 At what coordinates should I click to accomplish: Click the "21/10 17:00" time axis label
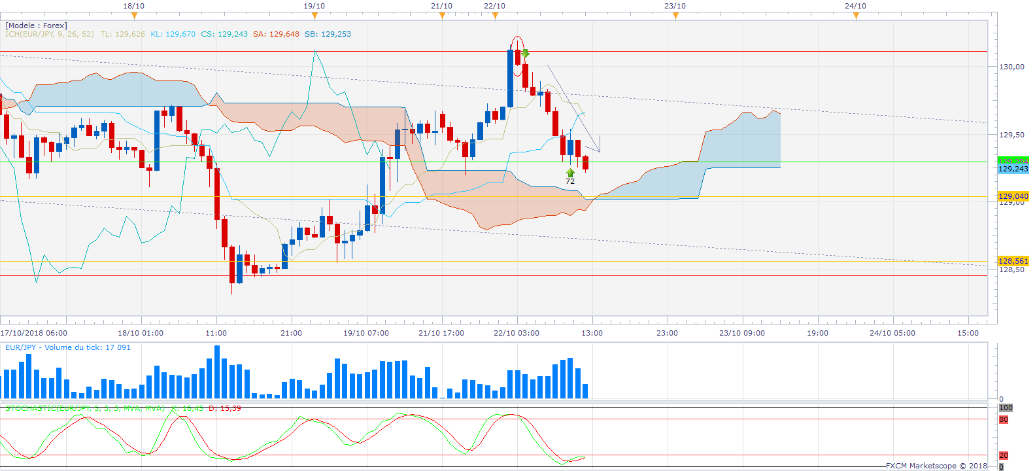441,333
